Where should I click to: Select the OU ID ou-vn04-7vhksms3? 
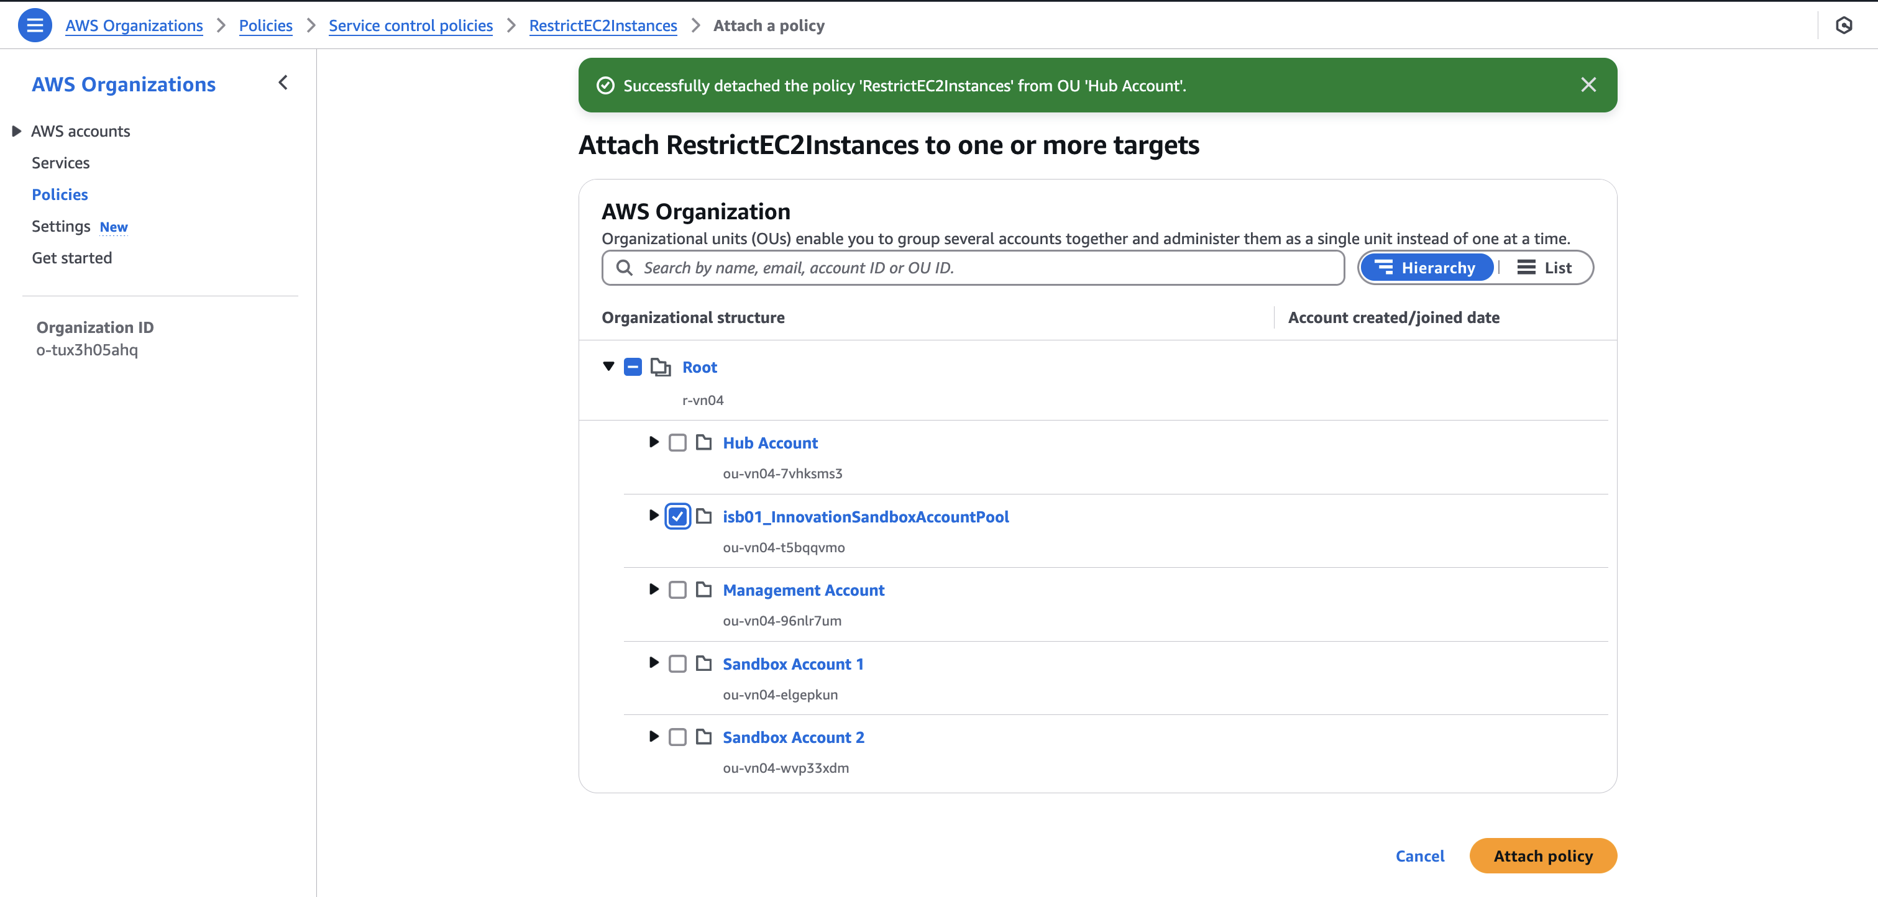[782, 473]
